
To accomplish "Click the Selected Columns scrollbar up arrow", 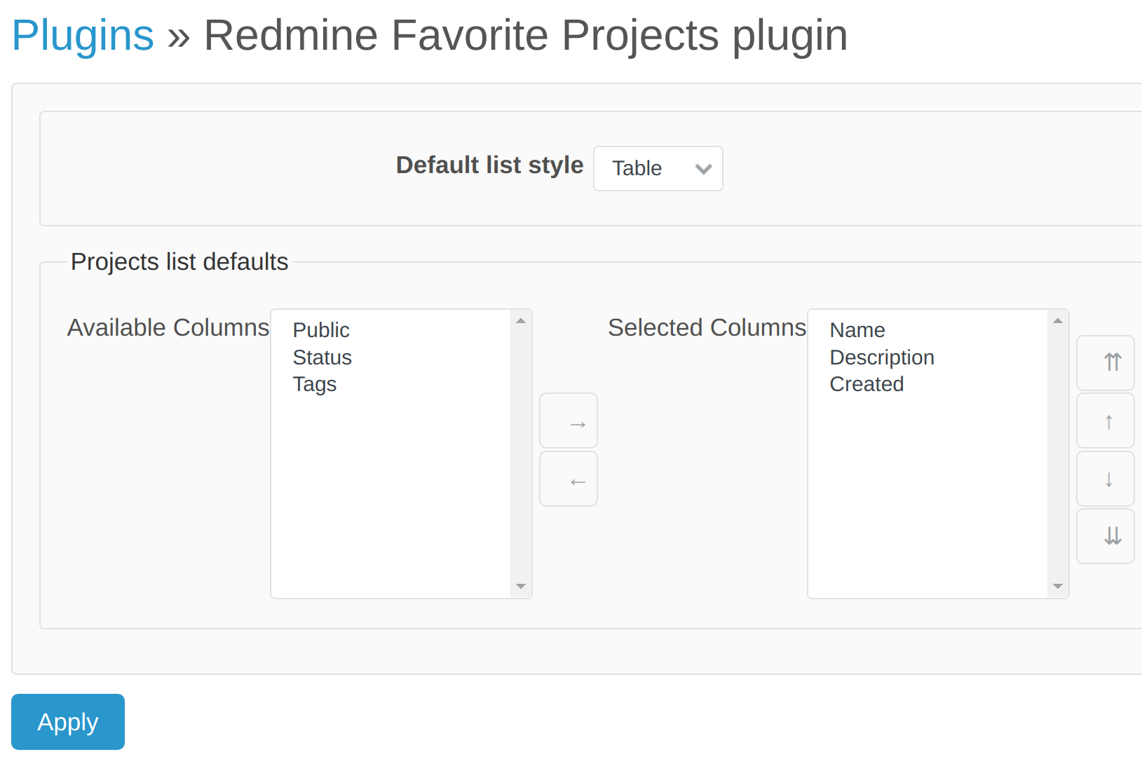I will [x=1058, y=320].
